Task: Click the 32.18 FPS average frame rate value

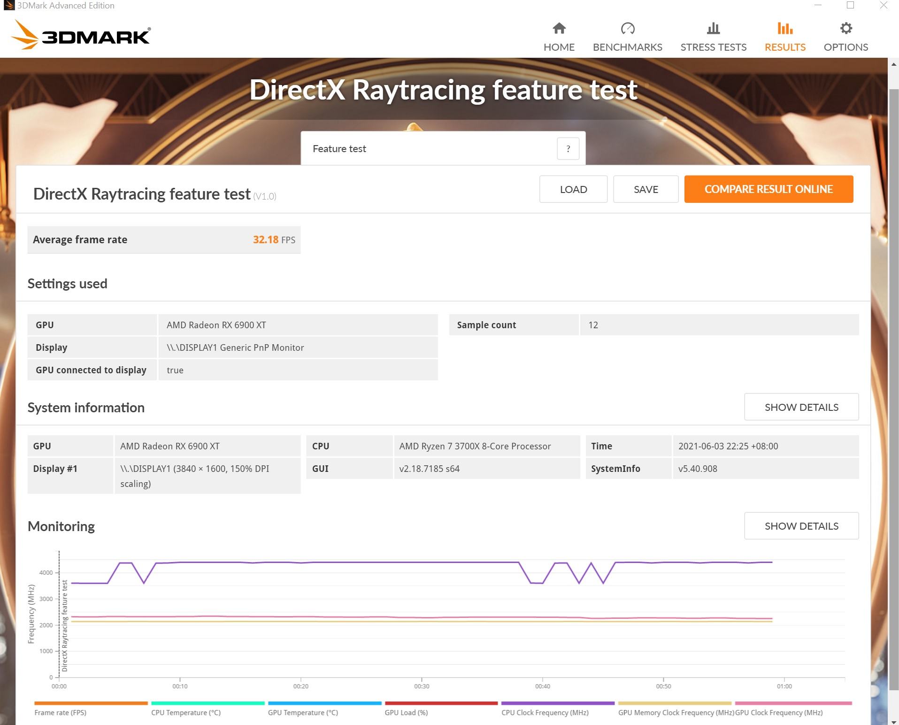Action: pos(274,240)
